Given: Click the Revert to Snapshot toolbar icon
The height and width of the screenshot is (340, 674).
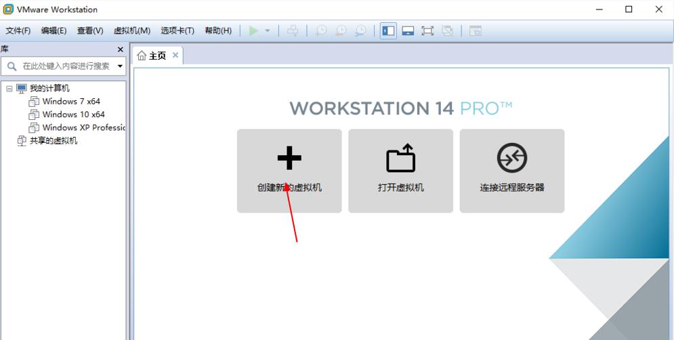Looking at the screenshot, I should [341, 30].
